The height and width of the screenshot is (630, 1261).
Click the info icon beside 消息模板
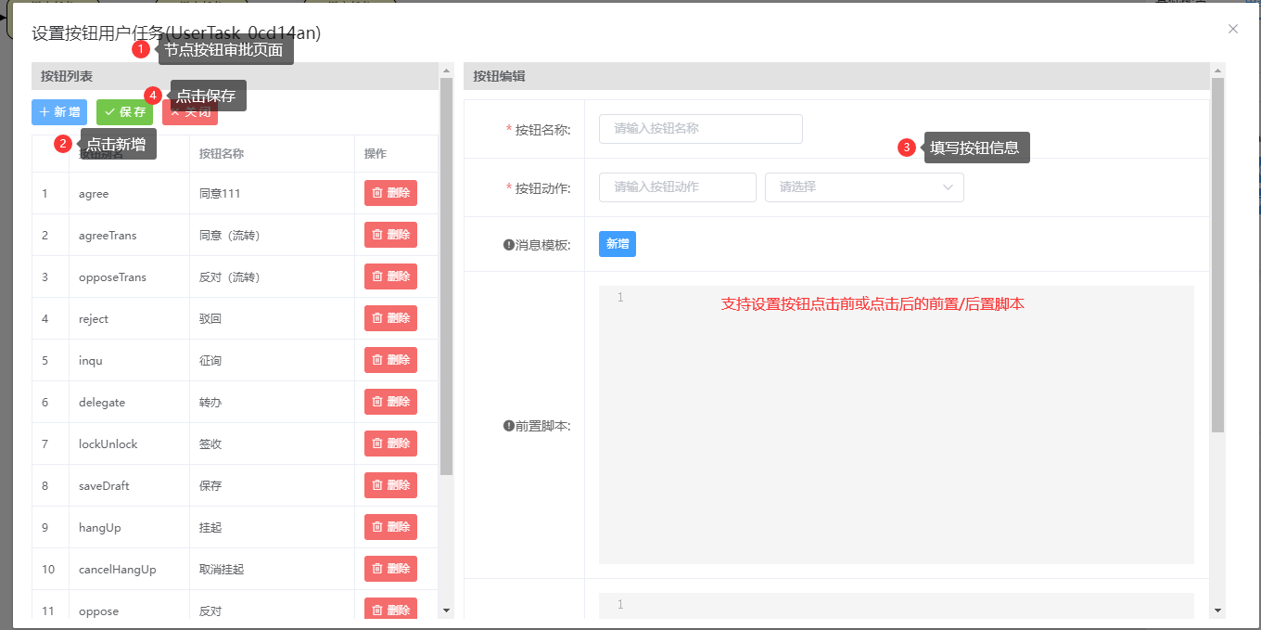508,245
